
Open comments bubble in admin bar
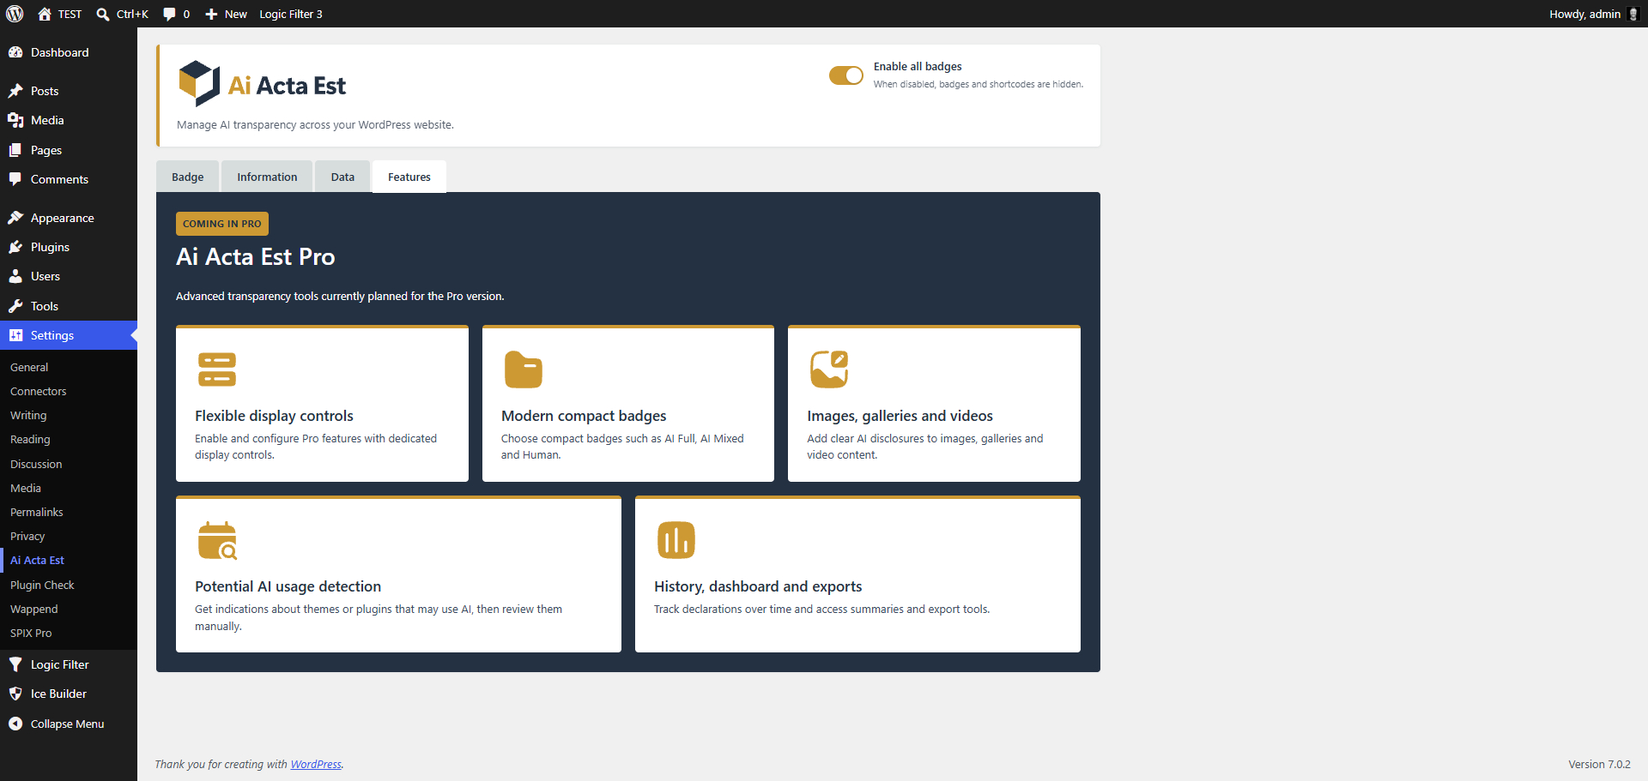pyautogui.click(x=169, y=14)
